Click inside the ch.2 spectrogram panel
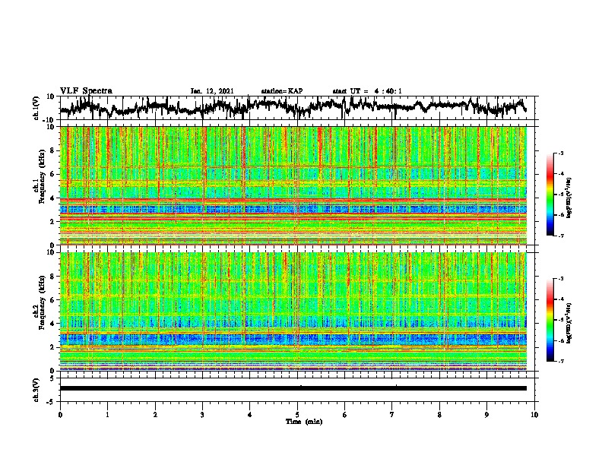Screen dimensions: 602x465 tap(293, 312)
